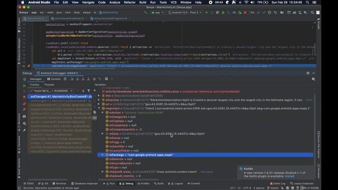Click Step Over icon in debugger toolbar
The width and height of the screenshot is (338, 190).
click(72, 79)
